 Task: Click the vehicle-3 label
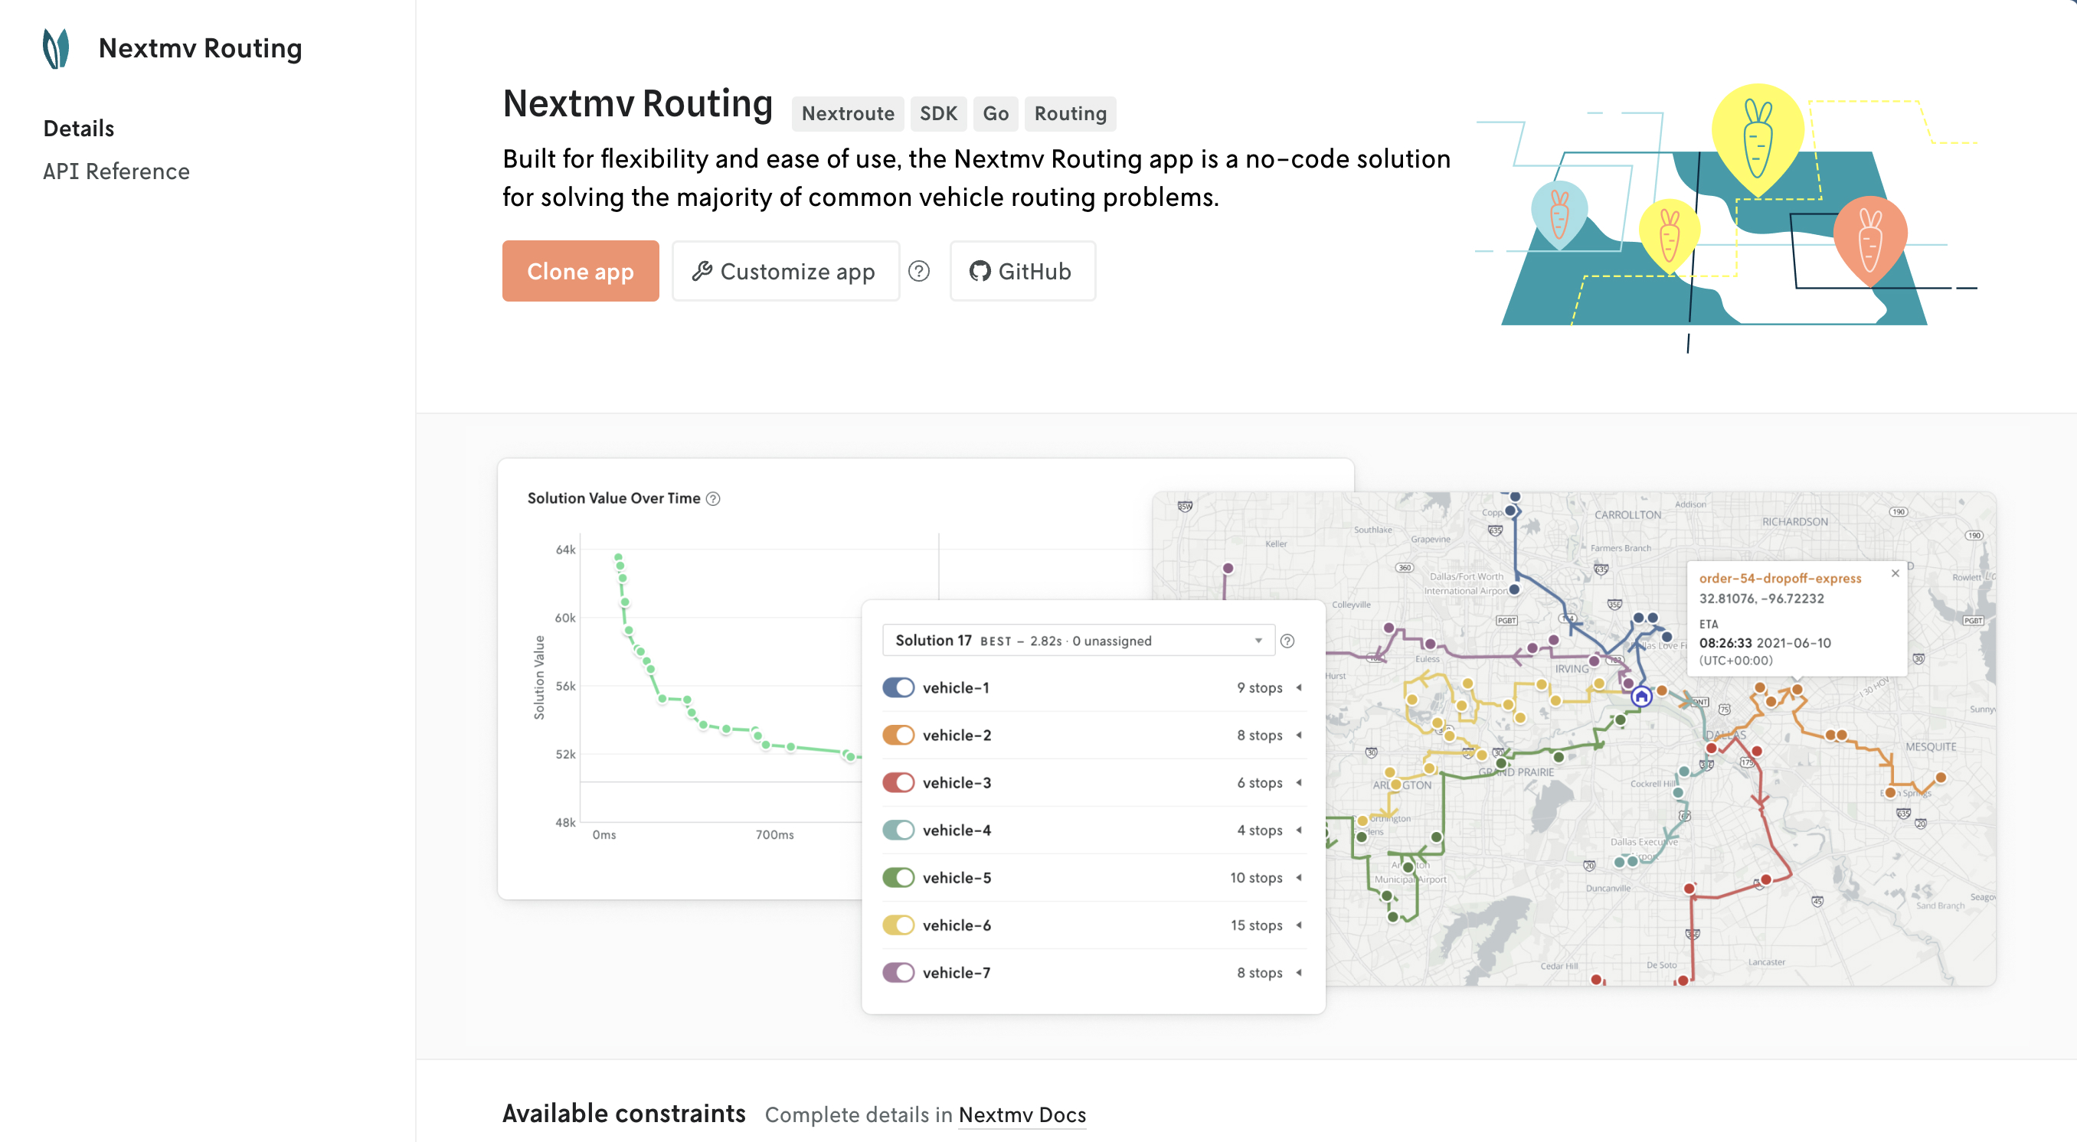point(957,782)
